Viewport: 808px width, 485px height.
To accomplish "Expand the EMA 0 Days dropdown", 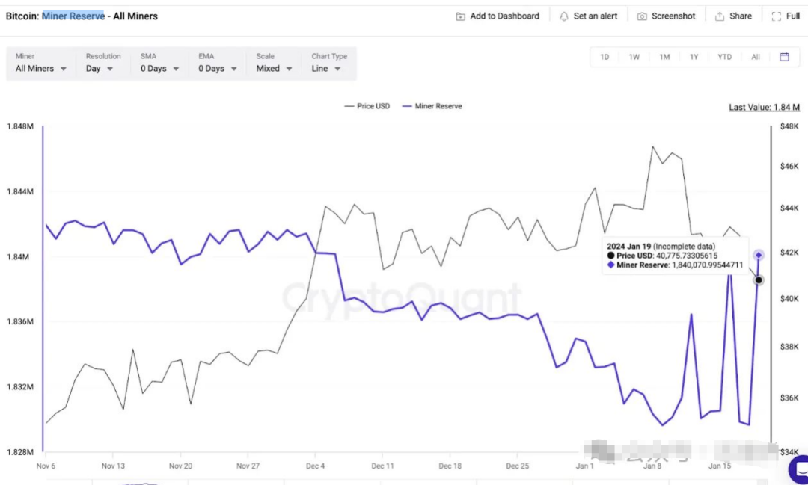I will [x=218, y=68].
